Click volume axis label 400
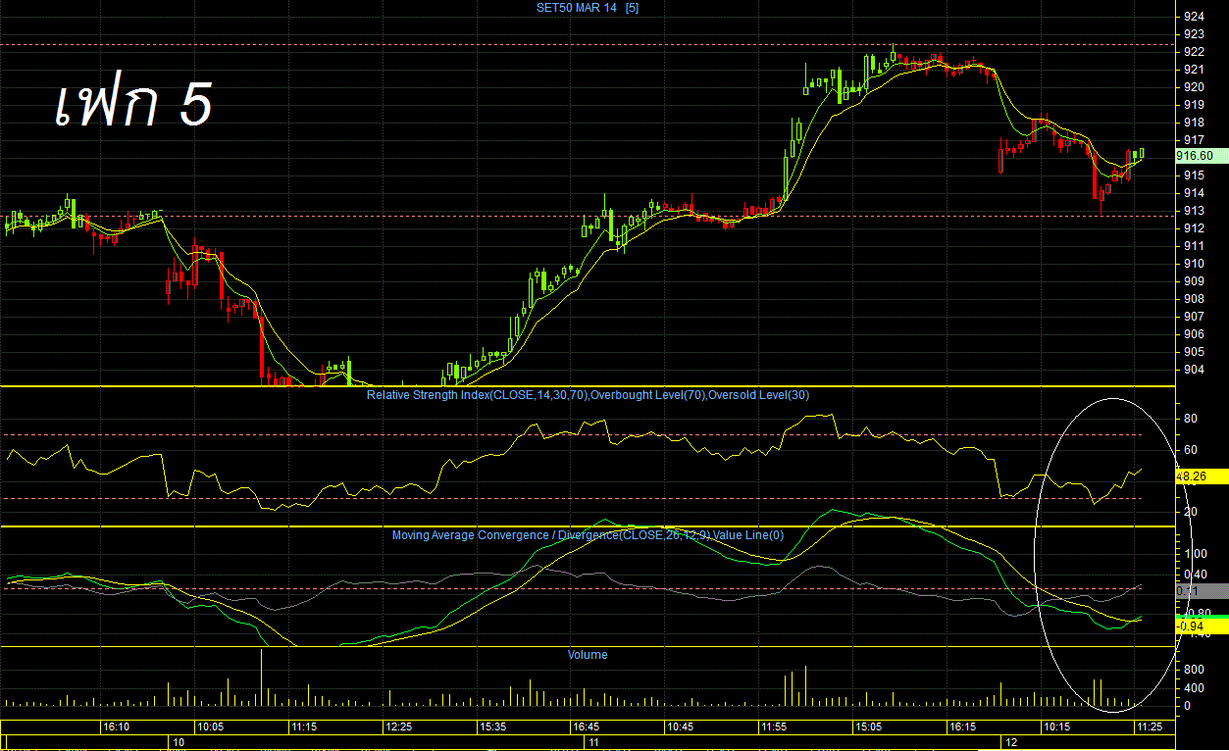The width and height of the screenshot is (1229, 751). point(1194,687)
